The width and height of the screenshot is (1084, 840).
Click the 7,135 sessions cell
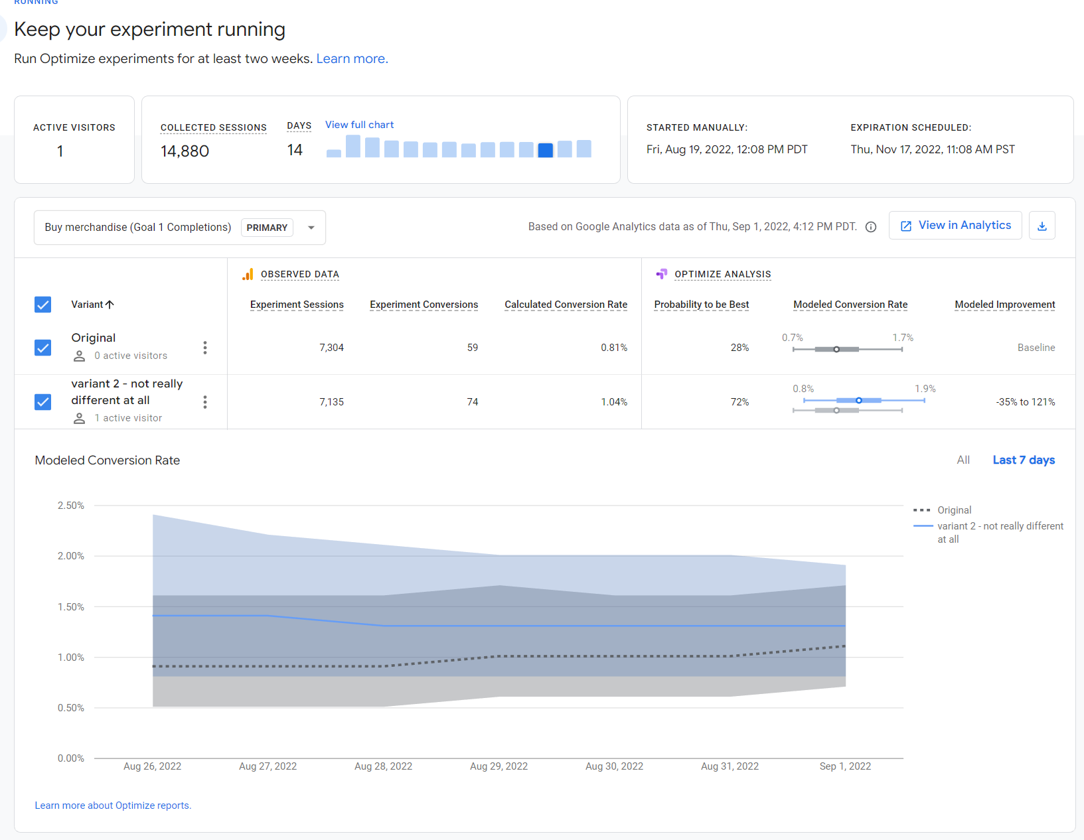tap(331, 402)
